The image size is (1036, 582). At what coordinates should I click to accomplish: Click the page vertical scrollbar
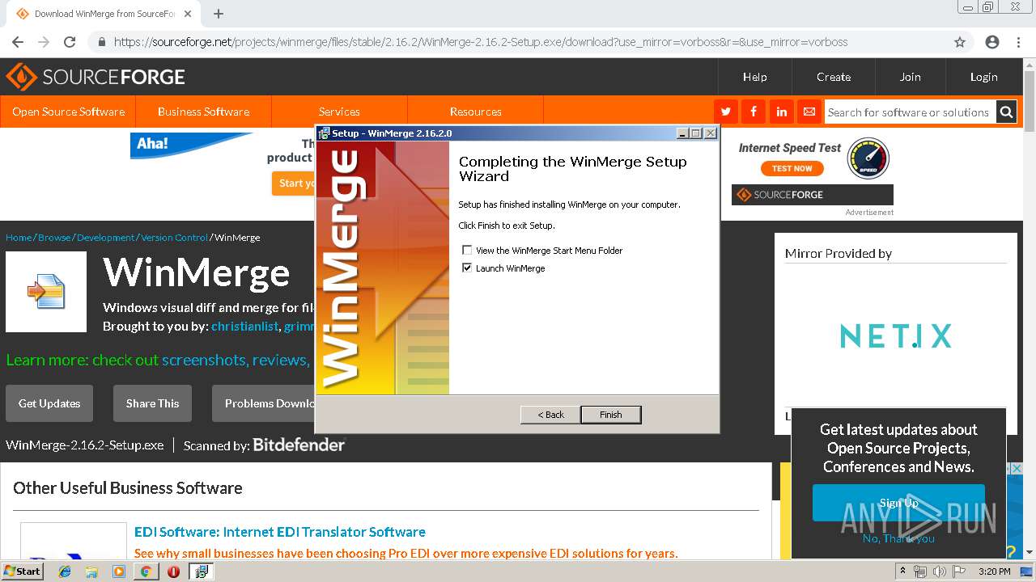(1030, 101)
